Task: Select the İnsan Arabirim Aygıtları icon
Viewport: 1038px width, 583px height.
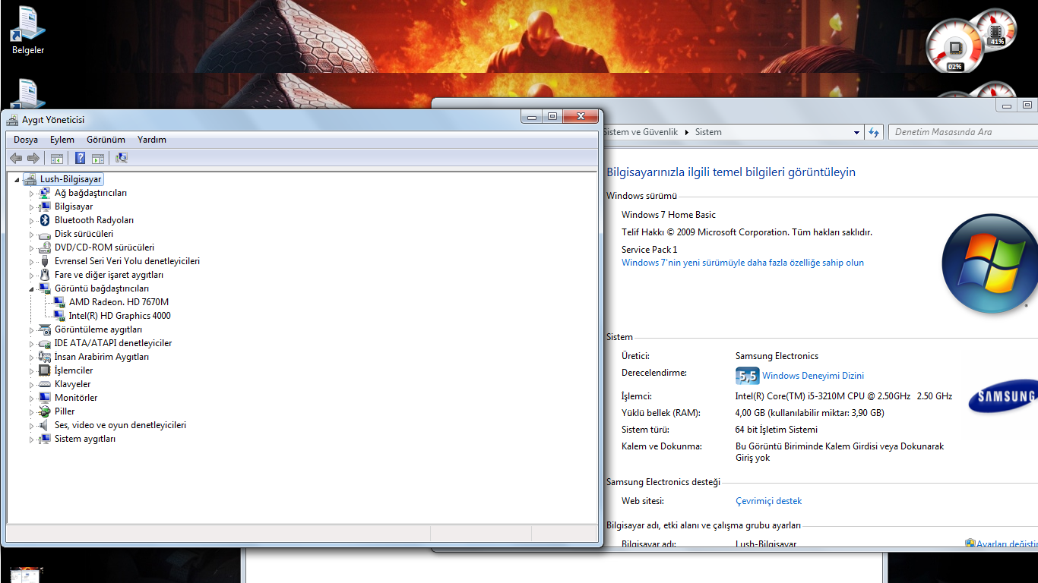Action: (x=45, y=357)
